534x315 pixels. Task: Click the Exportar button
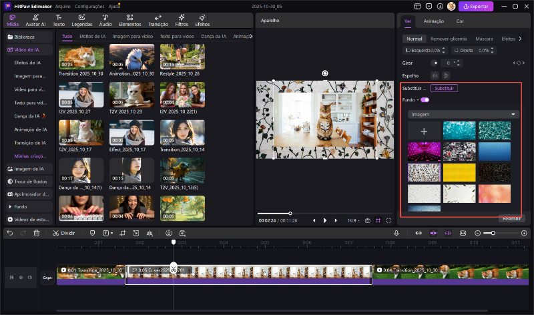(x=476, y=6)
